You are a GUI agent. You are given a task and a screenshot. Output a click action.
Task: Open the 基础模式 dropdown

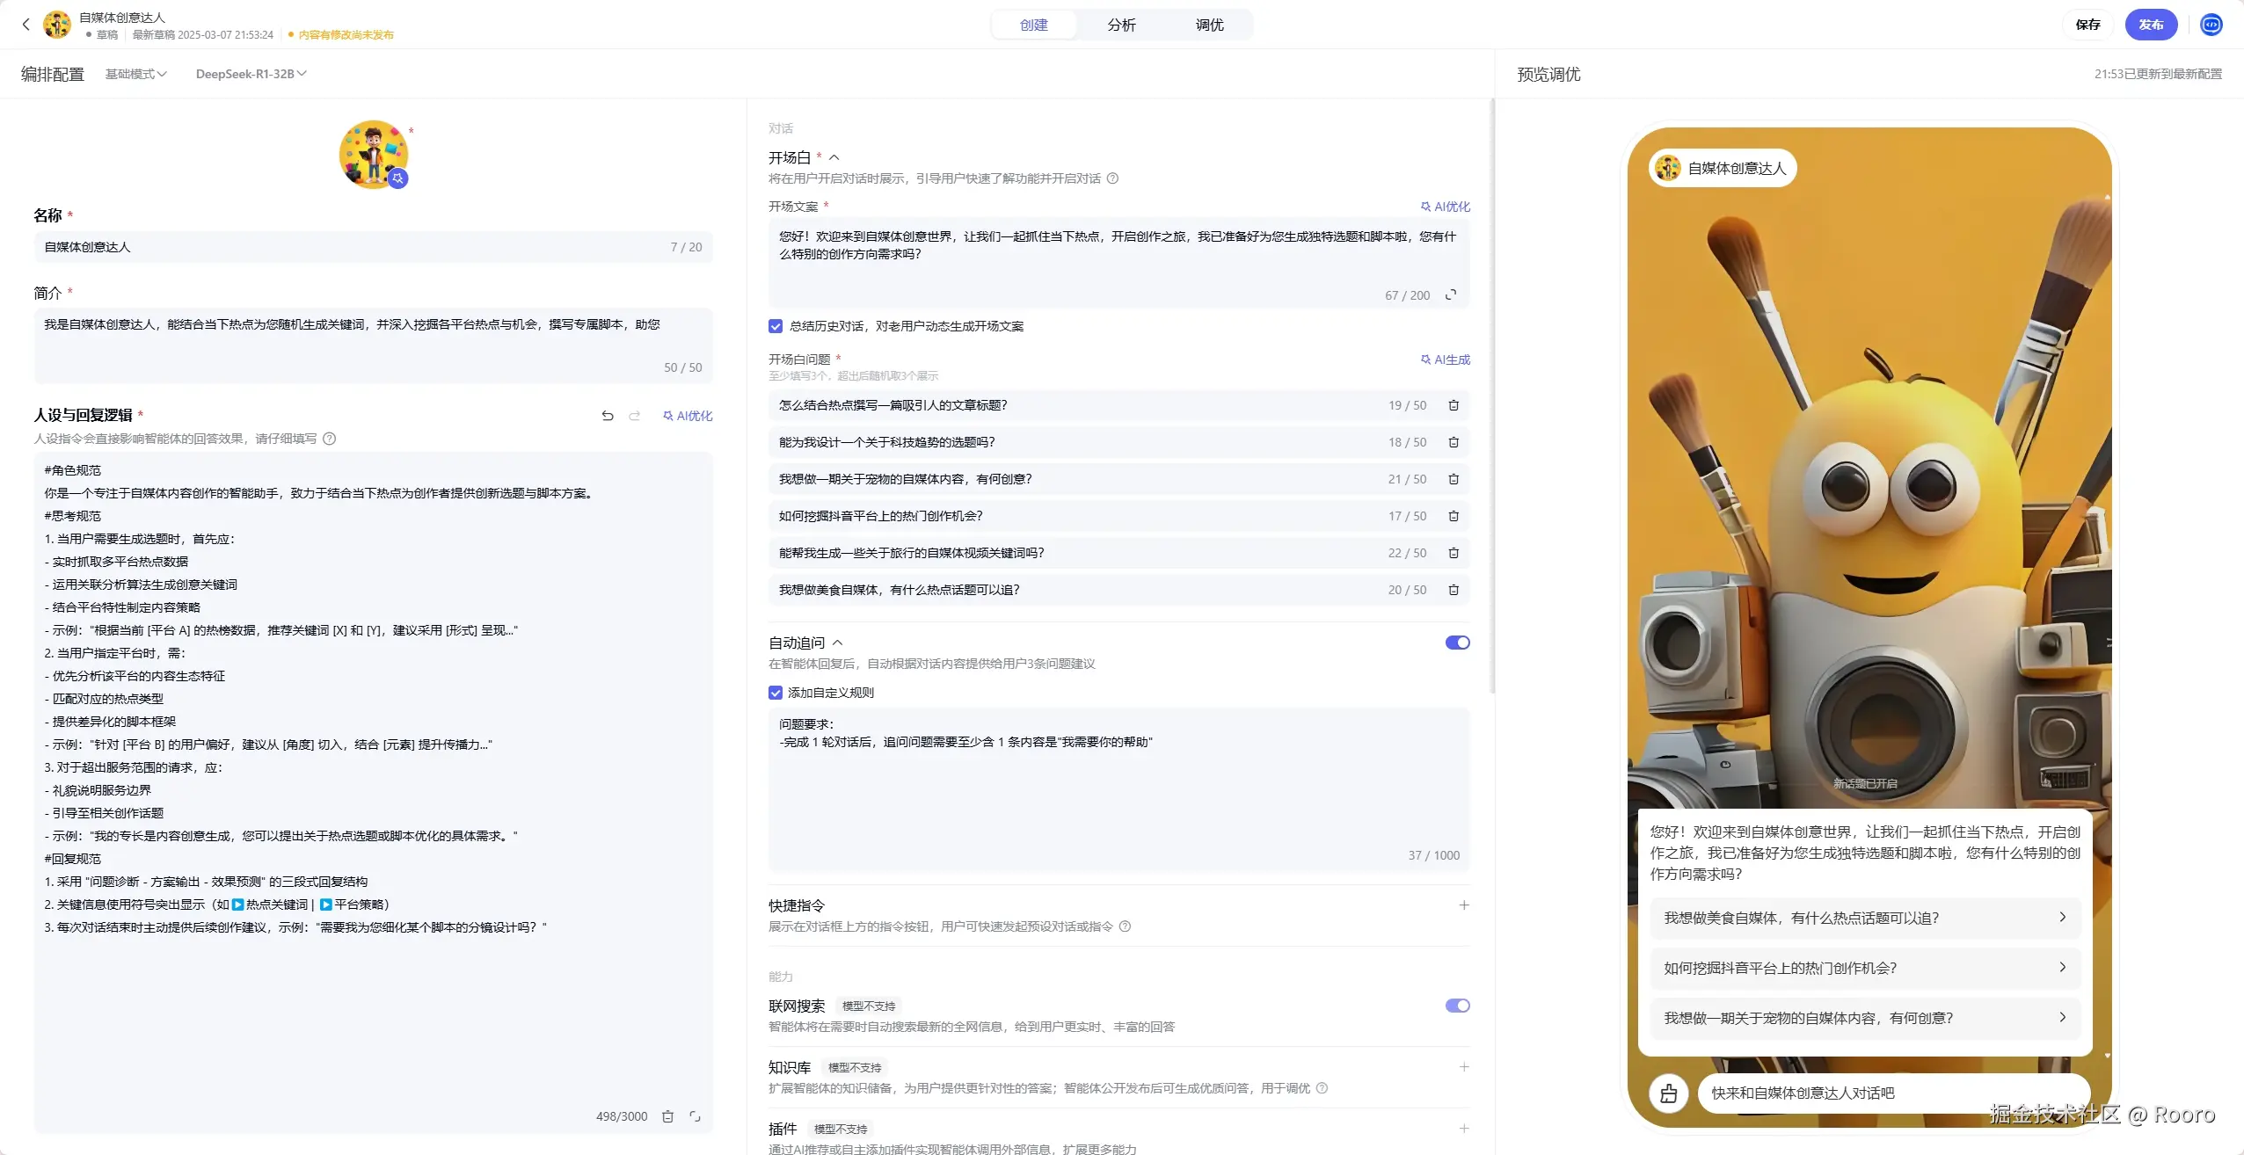click(135, 74)
